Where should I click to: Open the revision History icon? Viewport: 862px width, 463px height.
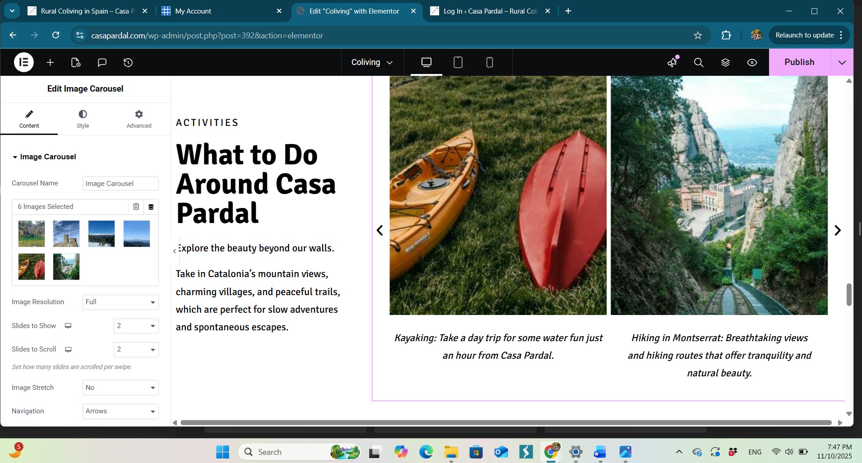pyautogui.click(x=128, y=62)
